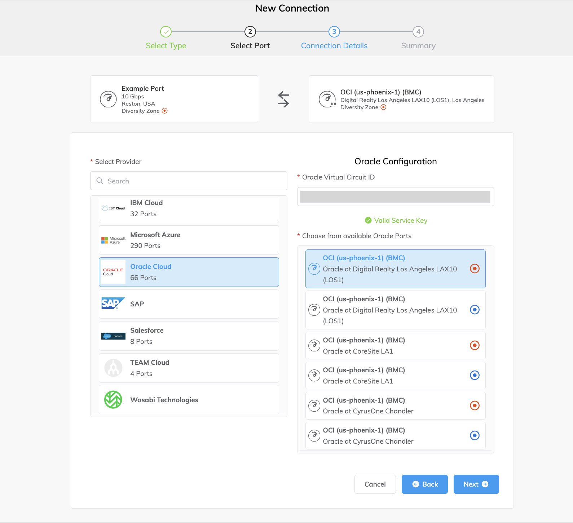Choose Salesforce from the provider list
Image resolution: width=573 pixels, height=523 pixels.
(x=189, y=336)
